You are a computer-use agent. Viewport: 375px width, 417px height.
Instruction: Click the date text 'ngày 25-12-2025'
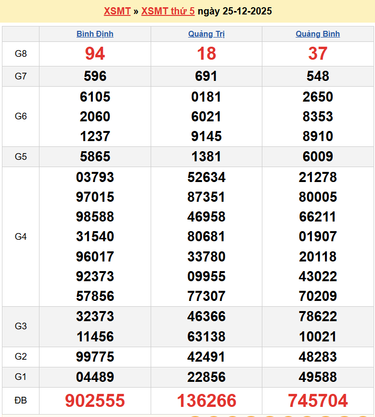pyautogui.click(x=234, y=11)
